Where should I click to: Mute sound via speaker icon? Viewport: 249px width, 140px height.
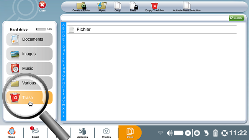pos(169,133)
